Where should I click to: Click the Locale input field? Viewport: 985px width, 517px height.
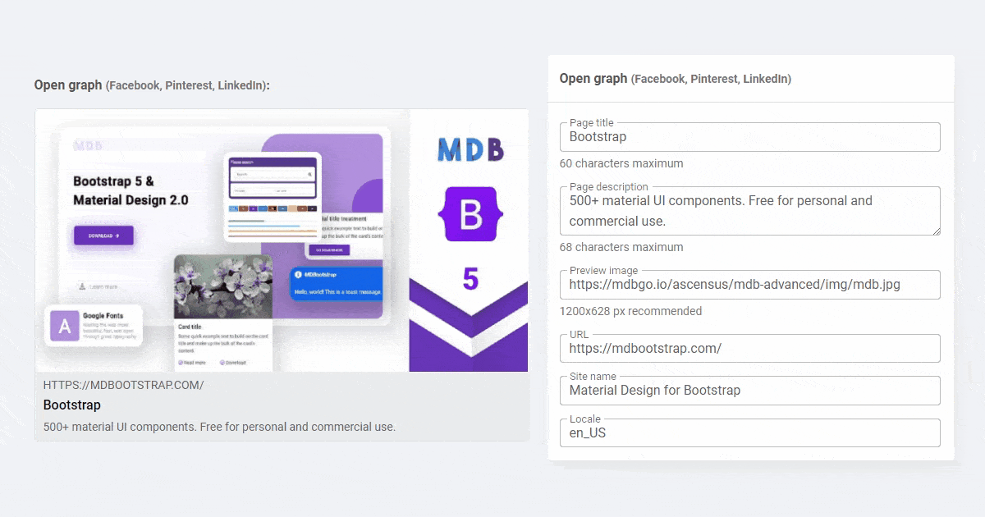click(750, 433)
